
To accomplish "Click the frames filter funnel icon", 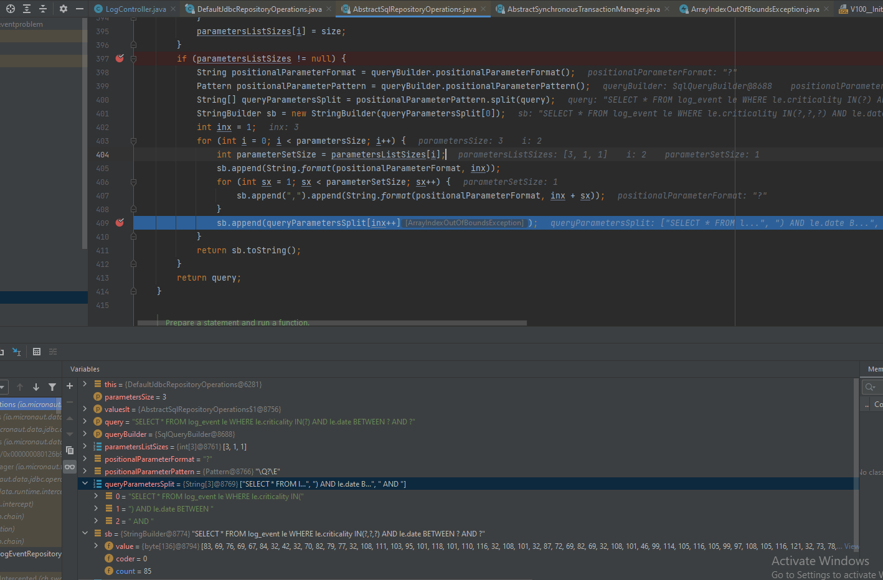I will click(52, 386).
